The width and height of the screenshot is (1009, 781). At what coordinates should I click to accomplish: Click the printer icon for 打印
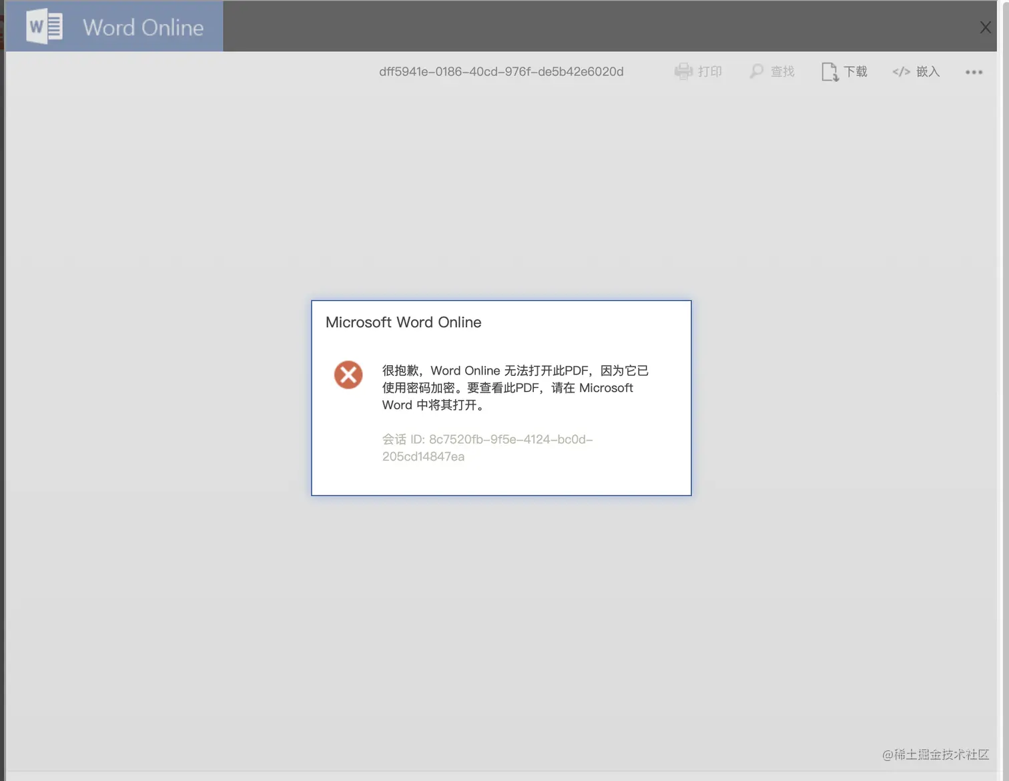(x=683, y=71)
